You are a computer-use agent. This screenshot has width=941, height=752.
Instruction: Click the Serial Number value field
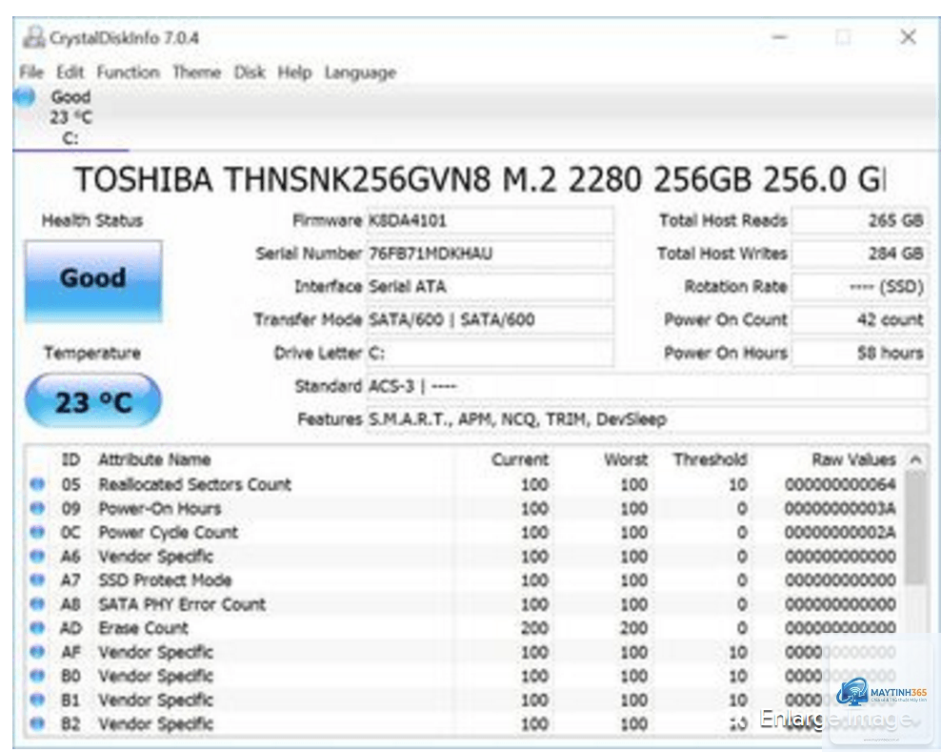pos(490,254)
